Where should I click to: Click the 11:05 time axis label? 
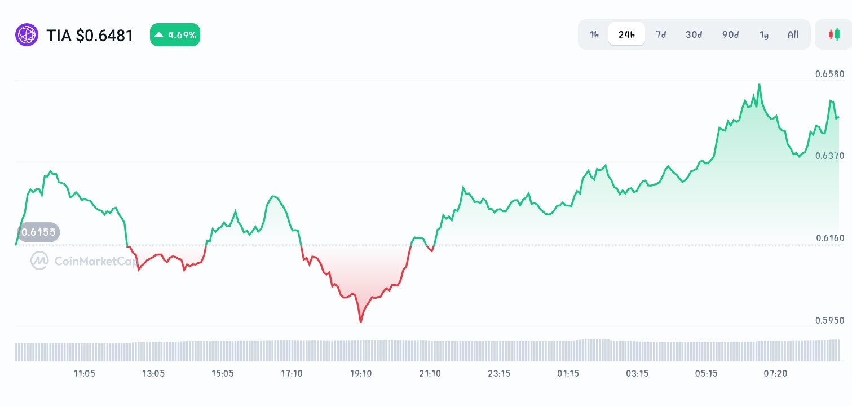pyautogui.click(x=84, y=373)
